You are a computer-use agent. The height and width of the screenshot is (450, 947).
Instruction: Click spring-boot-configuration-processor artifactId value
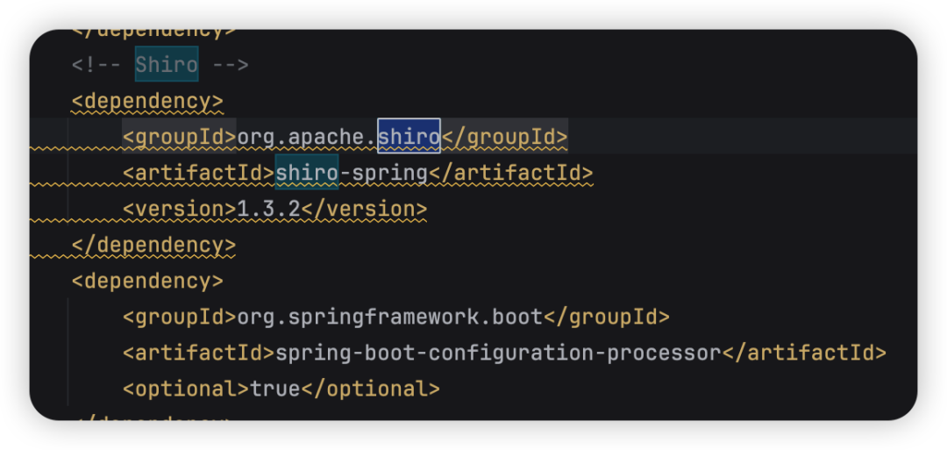click(x=497, y=353)
